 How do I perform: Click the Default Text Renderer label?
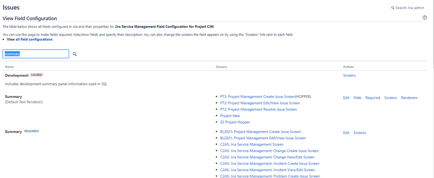click(23, 102)
